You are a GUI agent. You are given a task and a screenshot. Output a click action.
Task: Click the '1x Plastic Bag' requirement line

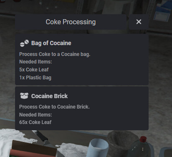pos(35,78)
